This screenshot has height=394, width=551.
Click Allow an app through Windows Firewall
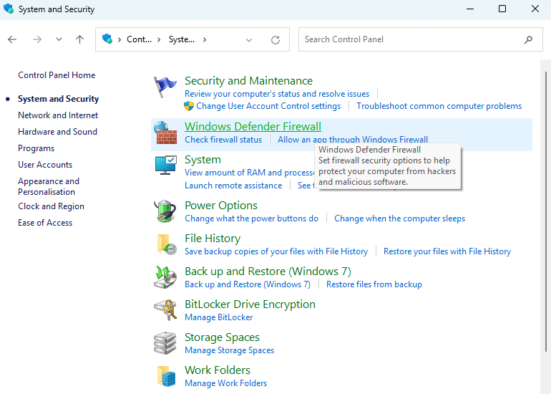pos(352,140)
